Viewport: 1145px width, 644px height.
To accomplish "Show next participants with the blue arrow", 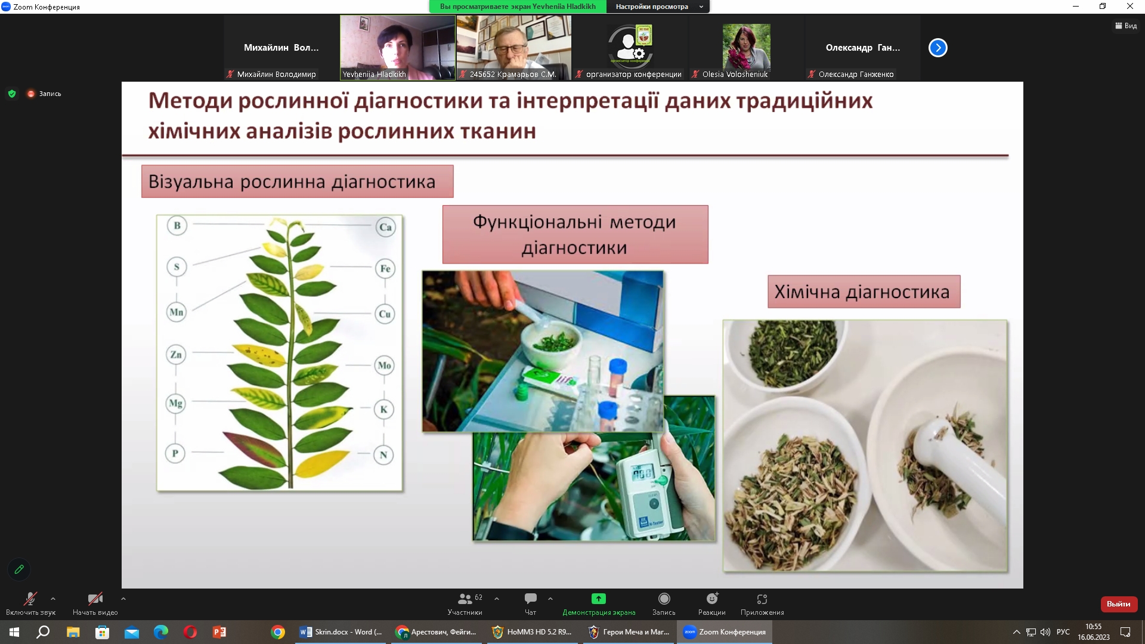I will (x=938, y=48).
